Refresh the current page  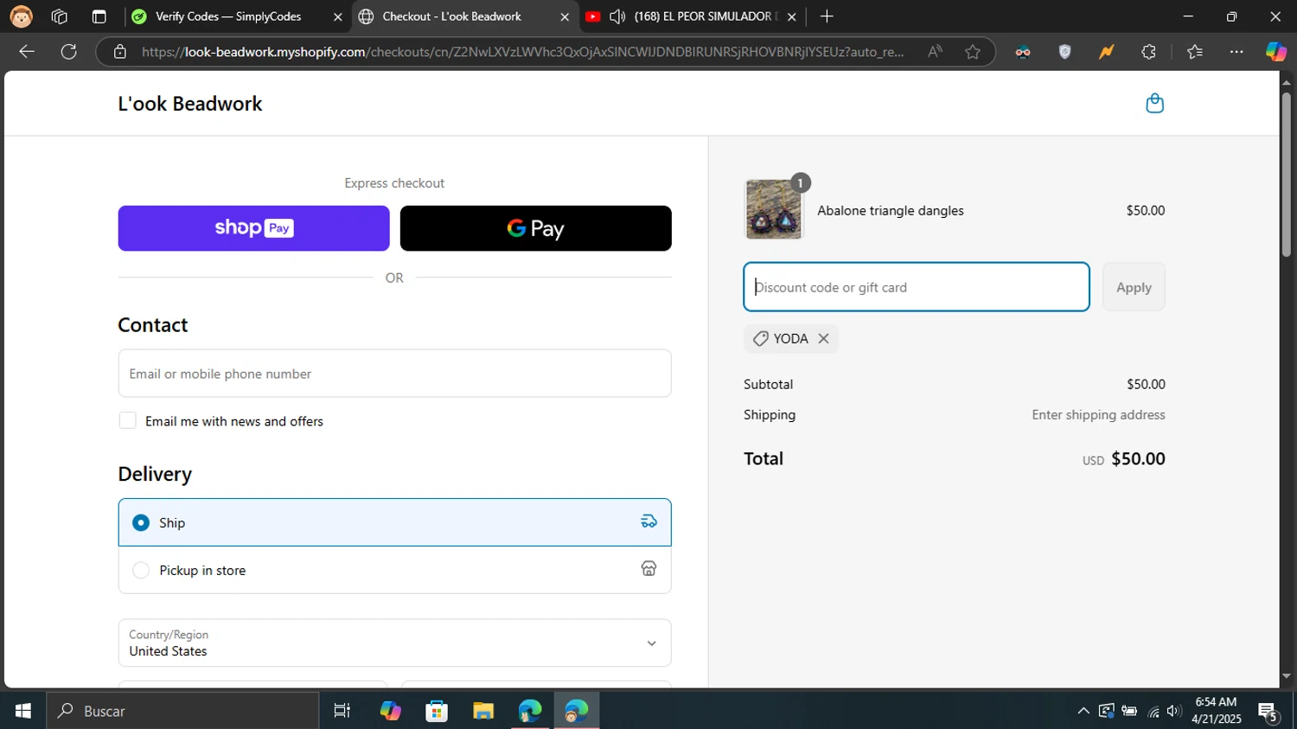pos(69,52)
